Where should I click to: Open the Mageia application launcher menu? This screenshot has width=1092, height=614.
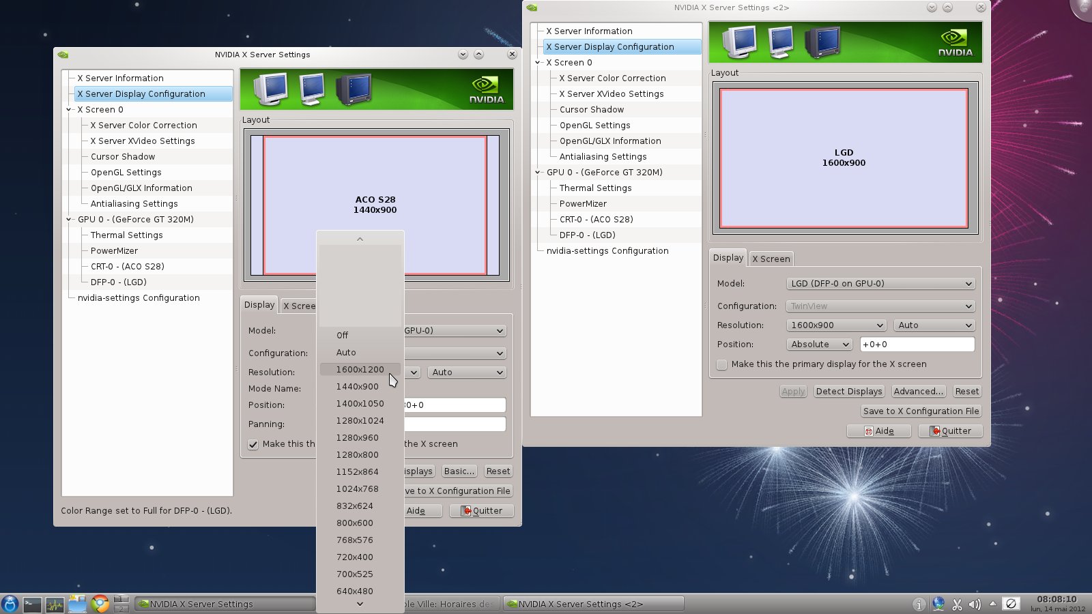tap(10, 604)
